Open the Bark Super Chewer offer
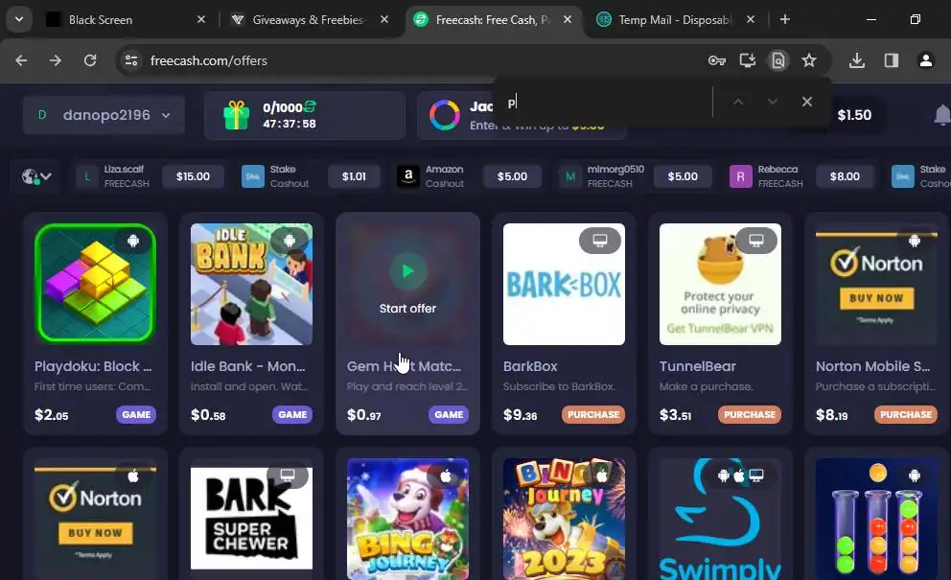 pyautogui.click(x=252, y=516)
